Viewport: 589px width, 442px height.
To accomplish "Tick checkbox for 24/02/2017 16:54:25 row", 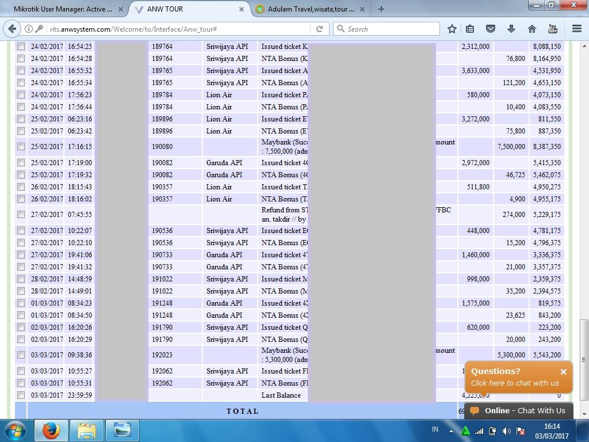I will pyautogui.click(x=21, y=47).
